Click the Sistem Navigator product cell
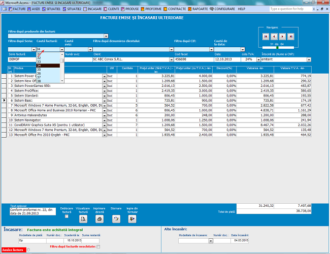 pyautogui.click(x=58, y=120)
